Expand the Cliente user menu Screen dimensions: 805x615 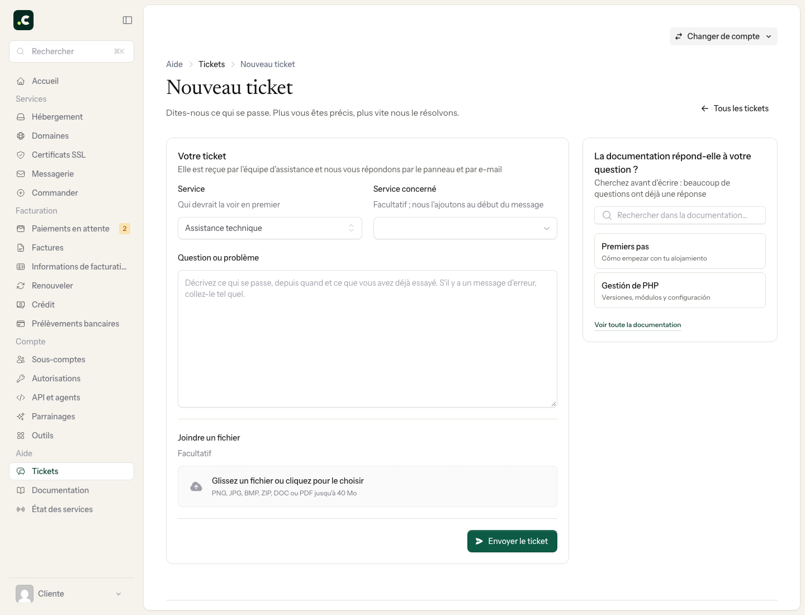pyautogui.click(x=72, y=594)
